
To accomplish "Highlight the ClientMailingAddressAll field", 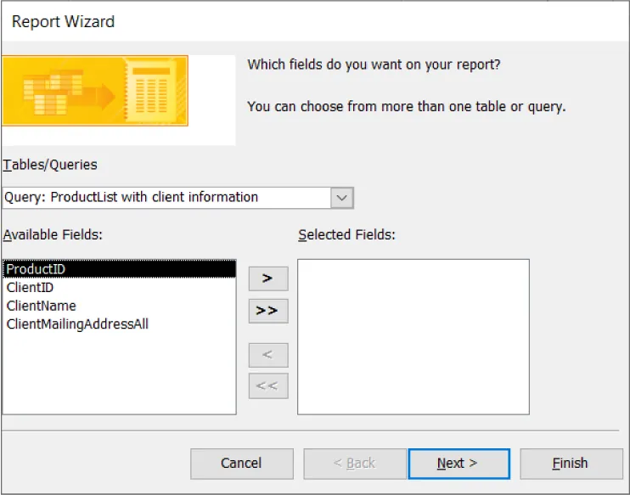I will (x=77, y=324).
